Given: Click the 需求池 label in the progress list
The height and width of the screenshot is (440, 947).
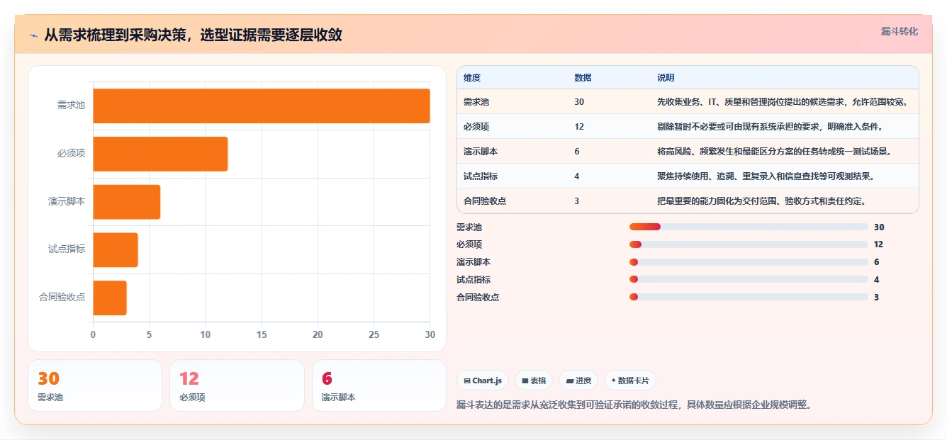Looking at the screenshot, I should 469,227.
